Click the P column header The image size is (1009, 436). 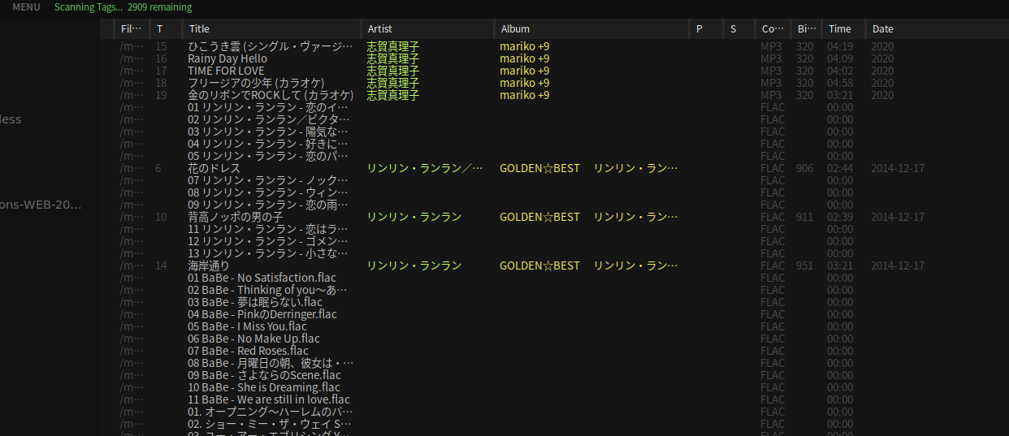click(x=705, y=29)
